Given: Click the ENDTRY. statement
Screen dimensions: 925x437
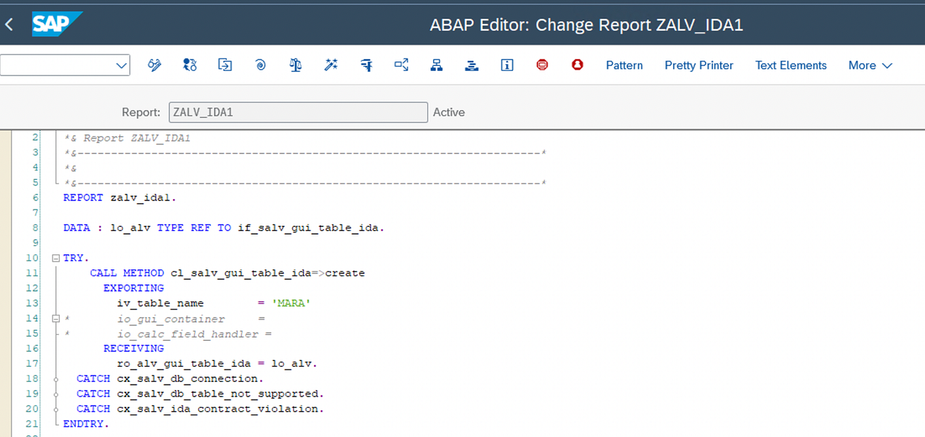Looking at the screenshot, I should tap(86, 423).
